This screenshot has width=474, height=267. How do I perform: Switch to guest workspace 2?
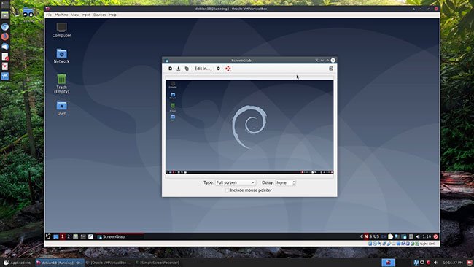tap(69, 236)
